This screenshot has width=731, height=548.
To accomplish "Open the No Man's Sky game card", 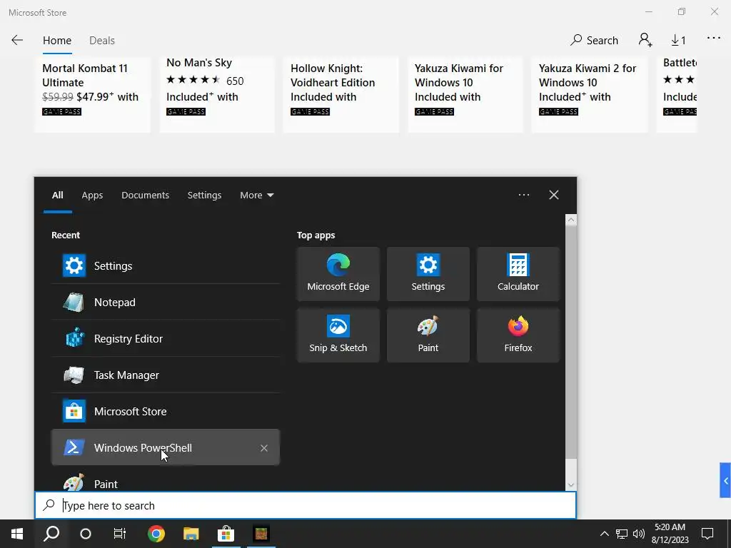I will tap(217, 95).
